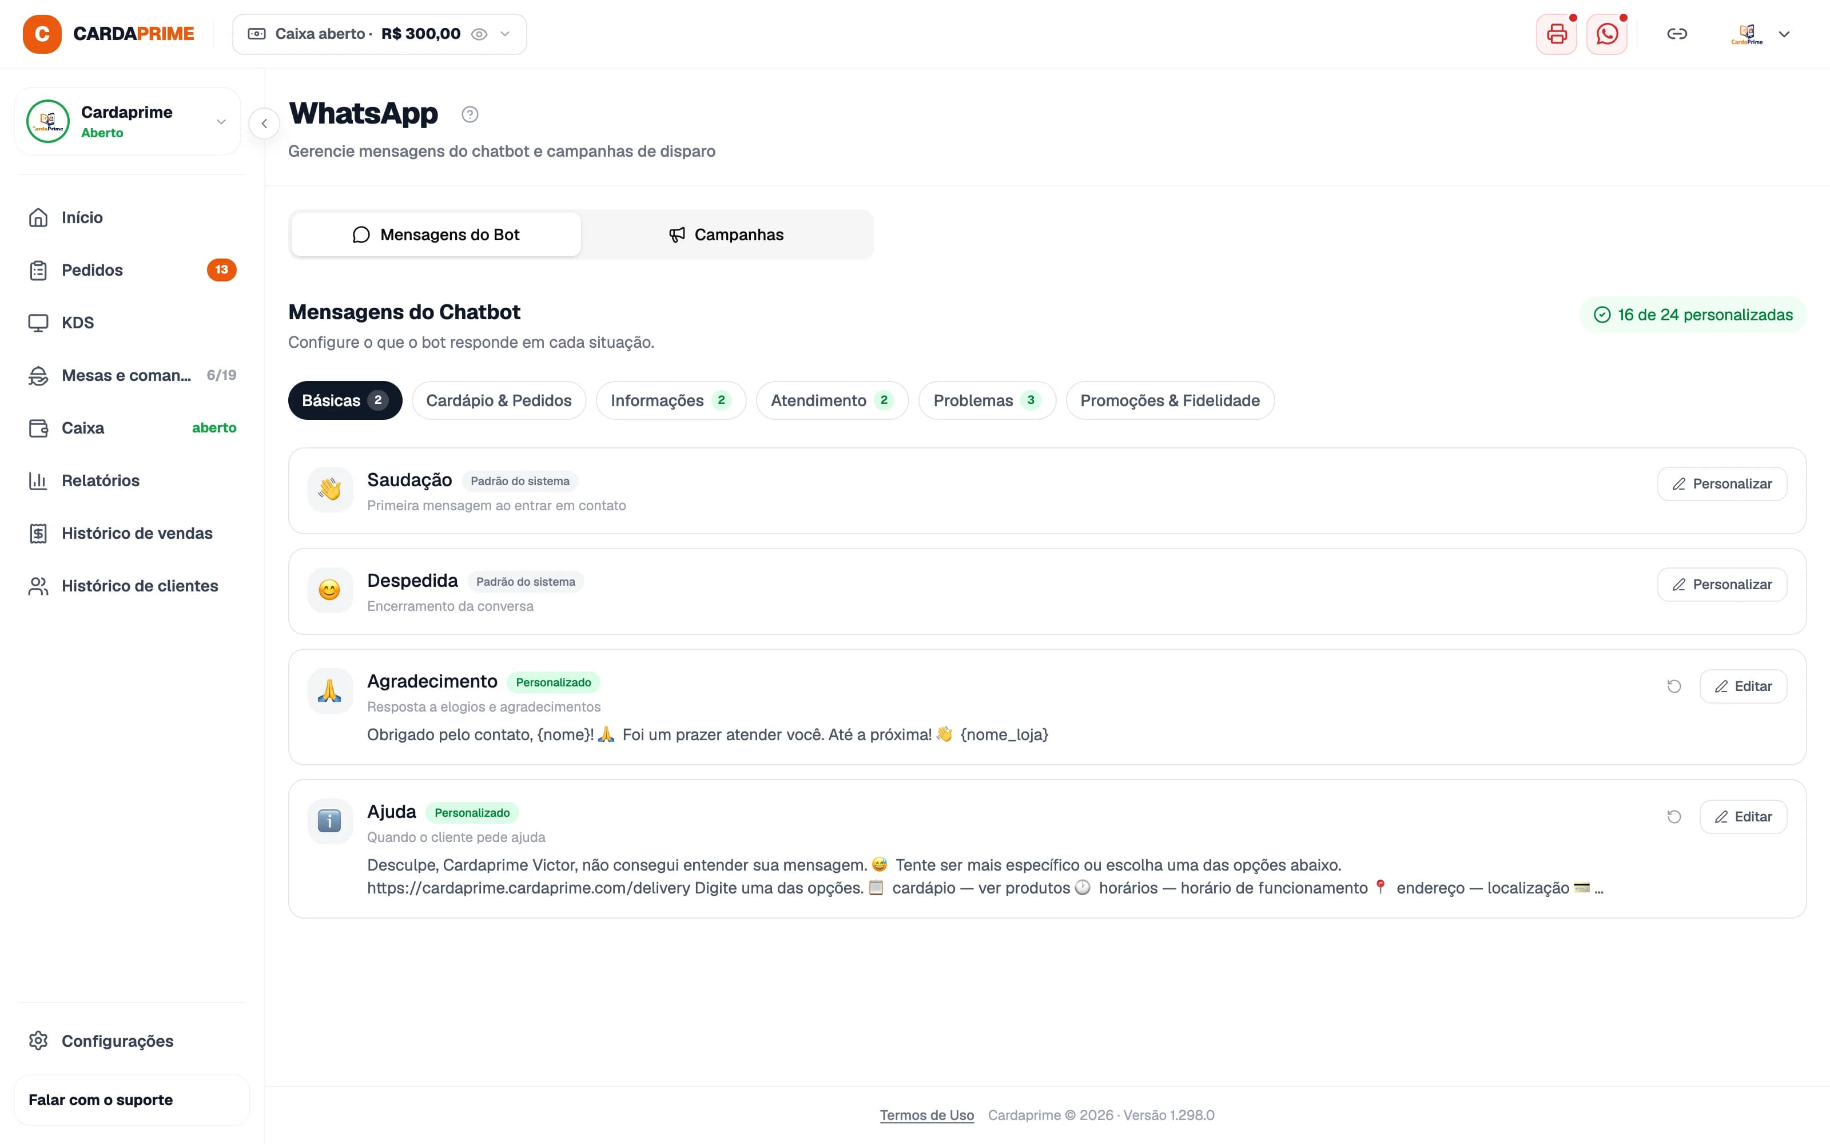Image resolution: width=1830 pixels, height=1144 pixels.
Task: Open Pedidos in sidebar
Action: [x=132, y=270]
